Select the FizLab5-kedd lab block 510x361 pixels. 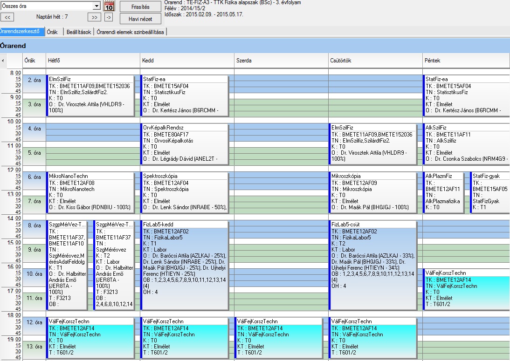(x=185, y=266)
